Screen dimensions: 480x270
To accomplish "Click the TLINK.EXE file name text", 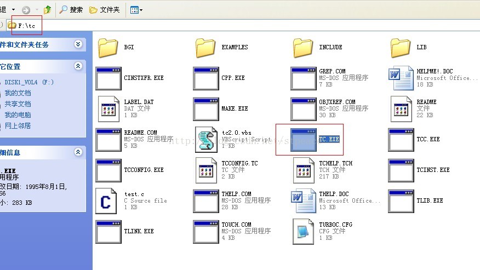I will pyautogui.click(x=139, y=232).
